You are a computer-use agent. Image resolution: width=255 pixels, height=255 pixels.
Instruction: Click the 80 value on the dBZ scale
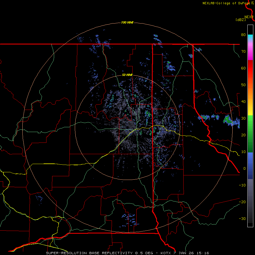coord(243,35)
